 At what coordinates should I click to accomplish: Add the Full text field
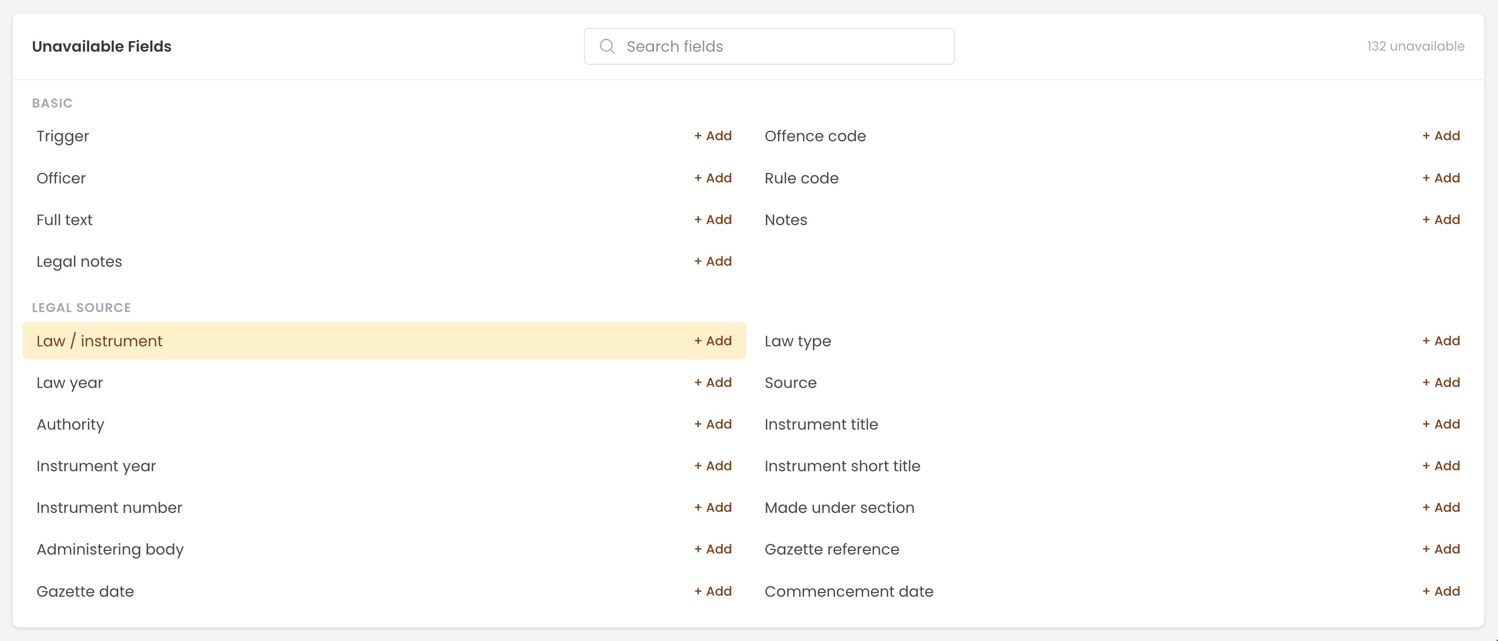coord(713,220)
